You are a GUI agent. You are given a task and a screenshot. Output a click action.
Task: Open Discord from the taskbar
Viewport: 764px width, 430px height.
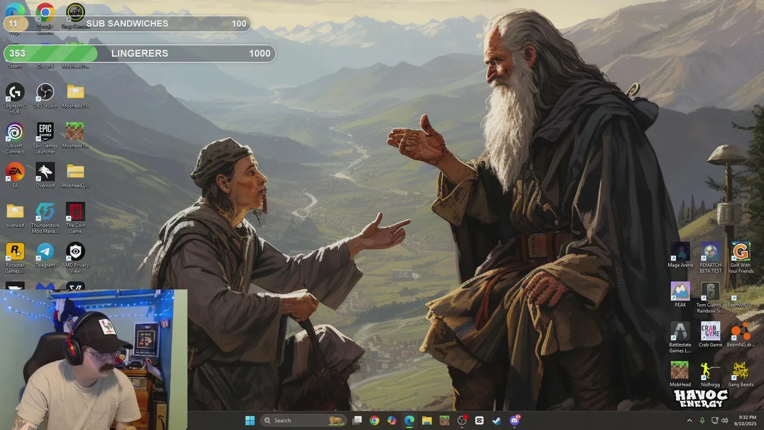tap(515, 420)
